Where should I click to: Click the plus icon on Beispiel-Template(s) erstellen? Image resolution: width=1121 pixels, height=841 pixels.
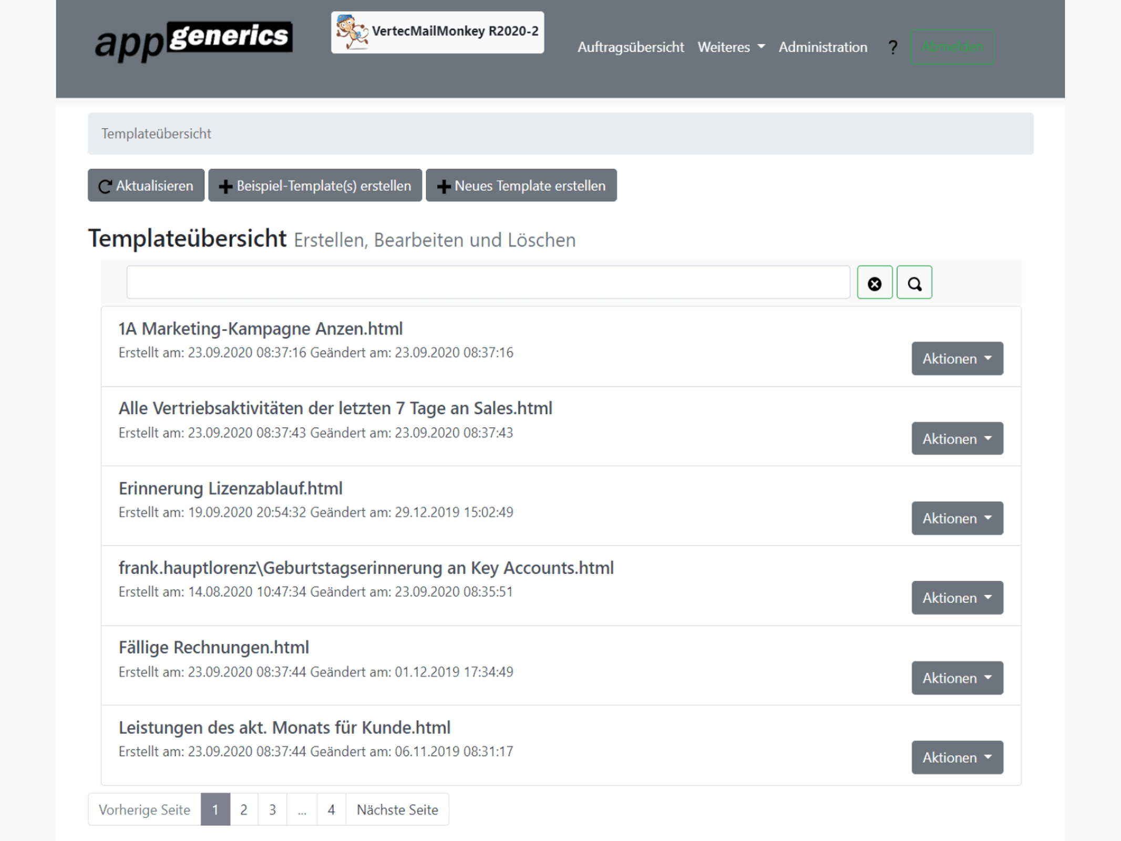point(226,185)
